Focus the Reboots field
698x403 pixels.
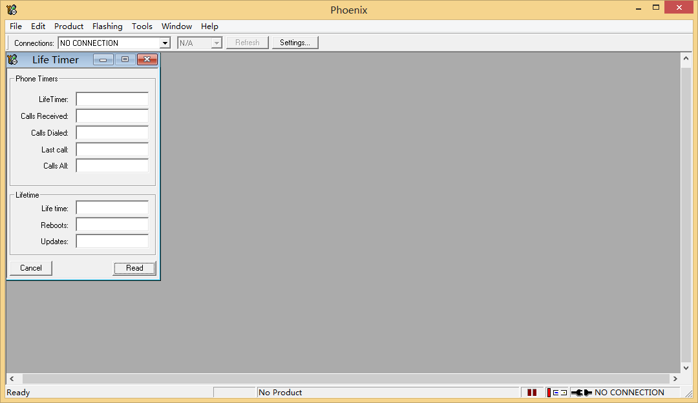pyautogui.click(x=112, y=225)
